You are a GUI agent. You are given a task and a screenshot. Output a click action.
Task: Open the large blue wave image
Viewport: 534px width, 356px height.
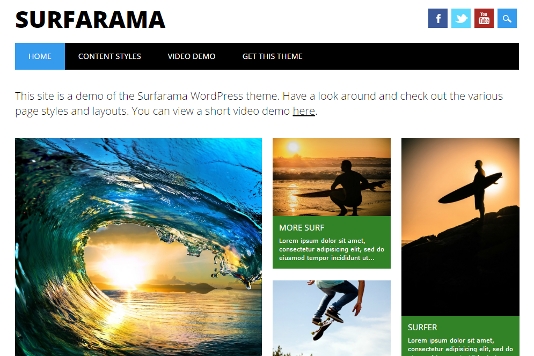(138, 247)
